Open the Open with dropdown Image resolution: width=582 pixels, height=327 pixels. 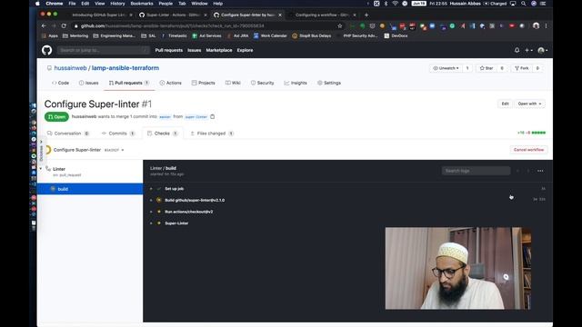529,104
